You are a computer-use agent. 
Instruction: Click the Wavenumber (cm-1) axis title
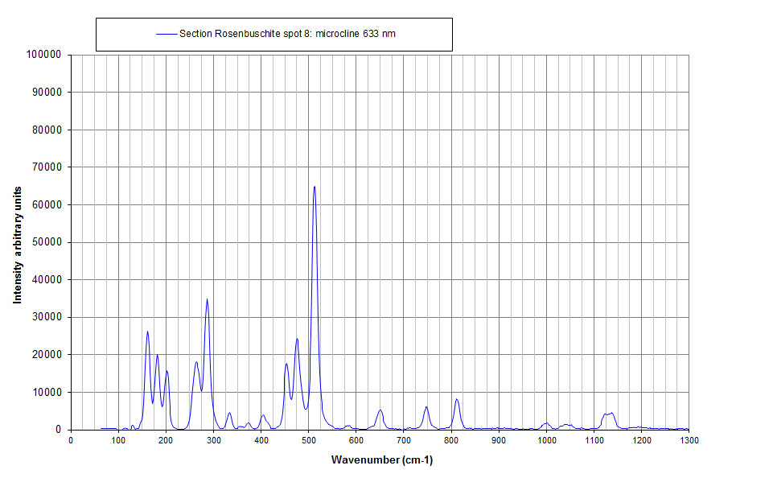[x=381, y=460]
